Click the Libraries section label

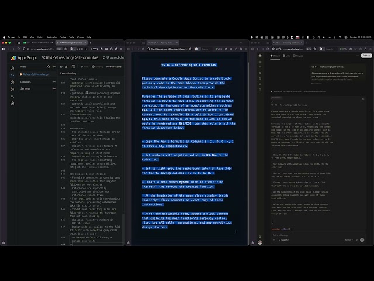click(26, 82)
